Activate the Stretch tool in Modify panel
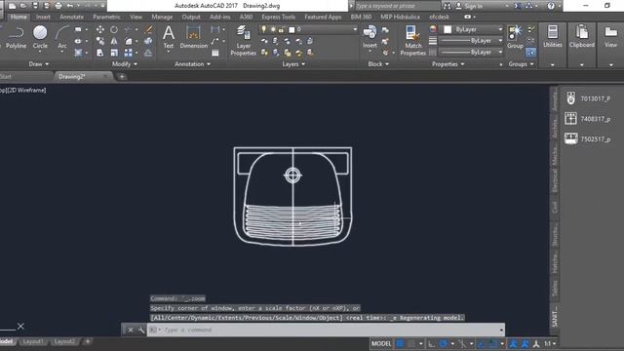 pos(99,53)
